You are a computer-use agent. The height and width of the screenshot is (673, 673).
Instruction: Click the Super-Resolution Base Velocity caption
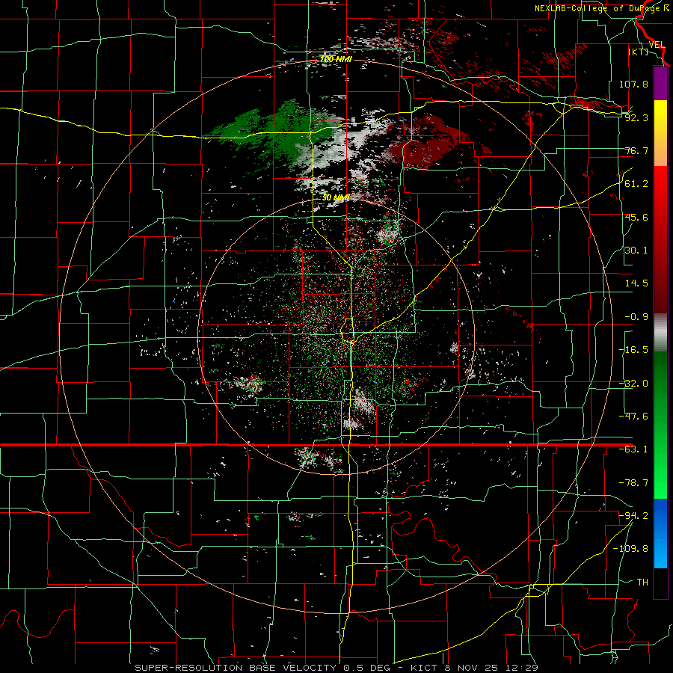336,668
